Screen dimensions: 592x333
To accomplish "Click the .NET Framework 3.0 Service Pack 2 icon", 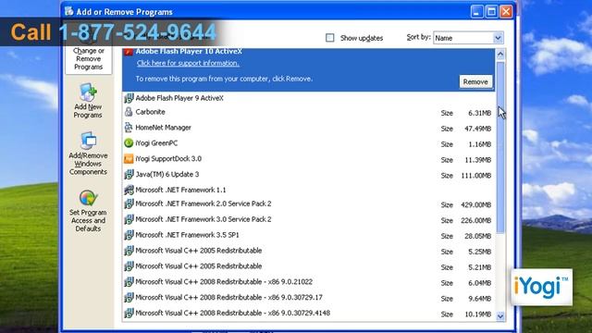I will [129, 219].
